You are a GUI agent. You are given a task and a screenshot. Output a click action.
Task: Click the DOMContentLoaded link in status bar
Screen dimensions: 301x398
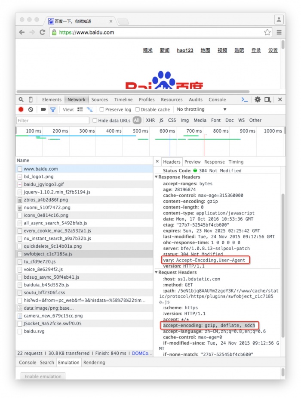(x=142, y=353)
